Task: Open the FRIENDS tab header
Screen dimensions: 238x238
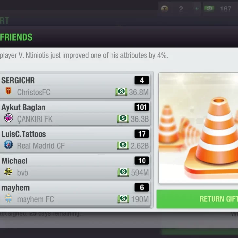Action: 16,37
